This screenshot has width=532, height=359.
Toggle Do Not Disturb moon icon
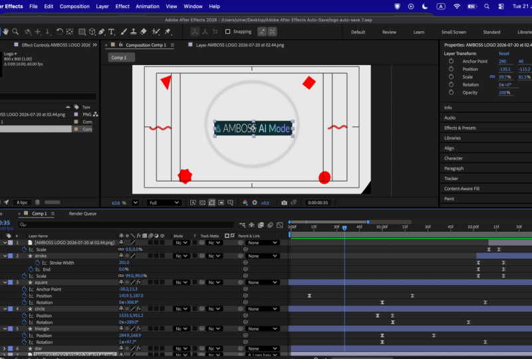pos(425,7)
